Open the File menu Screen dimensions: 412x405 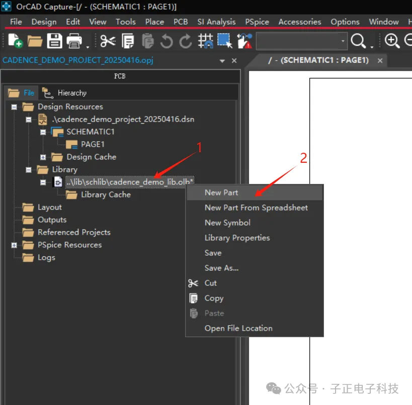pos(16,22)
